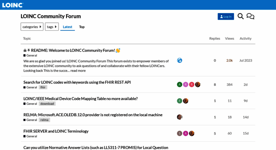Click the 15d activity time

pos(245,133)
